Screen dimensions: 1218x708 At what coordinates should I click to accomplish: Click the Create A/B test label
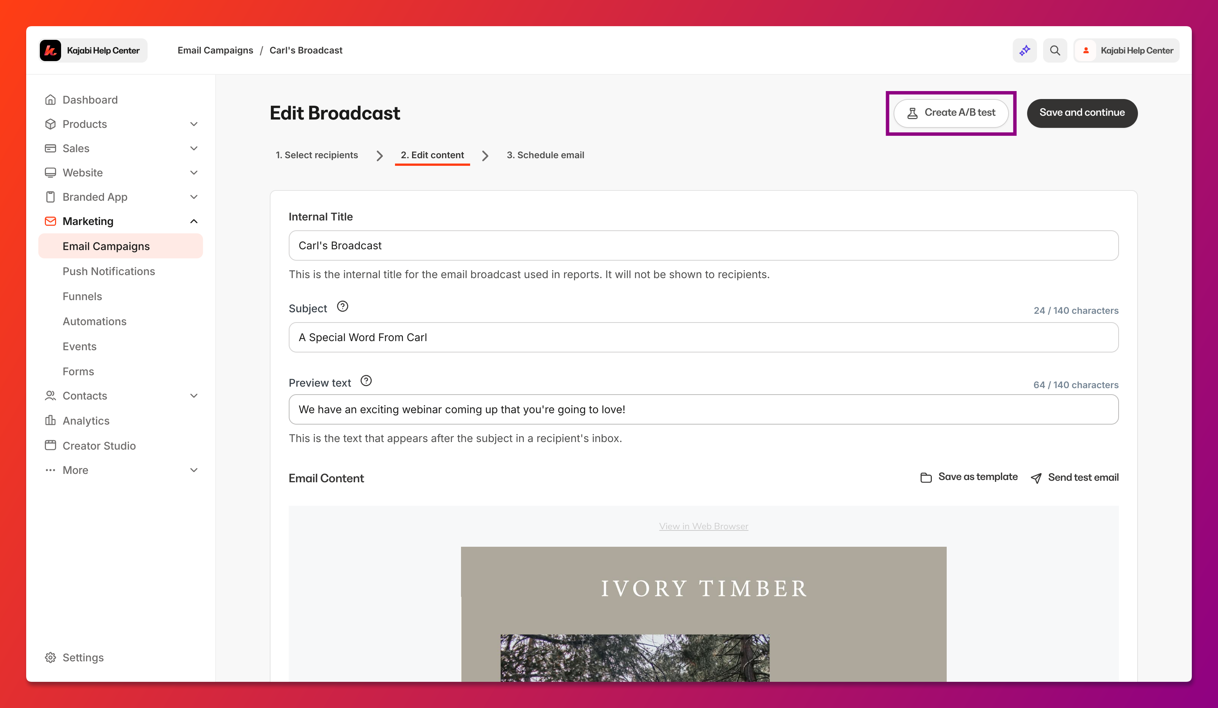960,113
